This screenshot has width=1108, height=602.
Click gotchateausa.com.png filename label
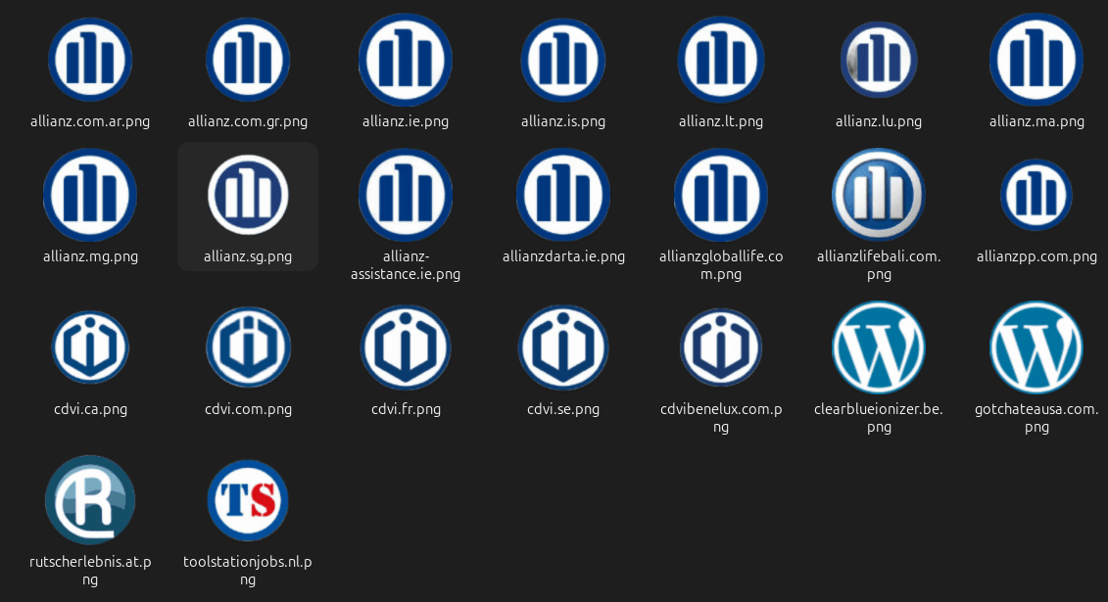(x=1036, y=418)
